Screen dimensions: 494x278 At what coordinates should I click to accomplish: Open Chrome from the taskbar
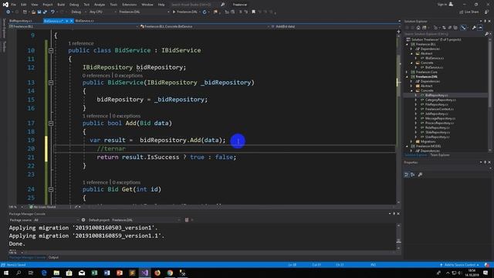tap(170, 273)
